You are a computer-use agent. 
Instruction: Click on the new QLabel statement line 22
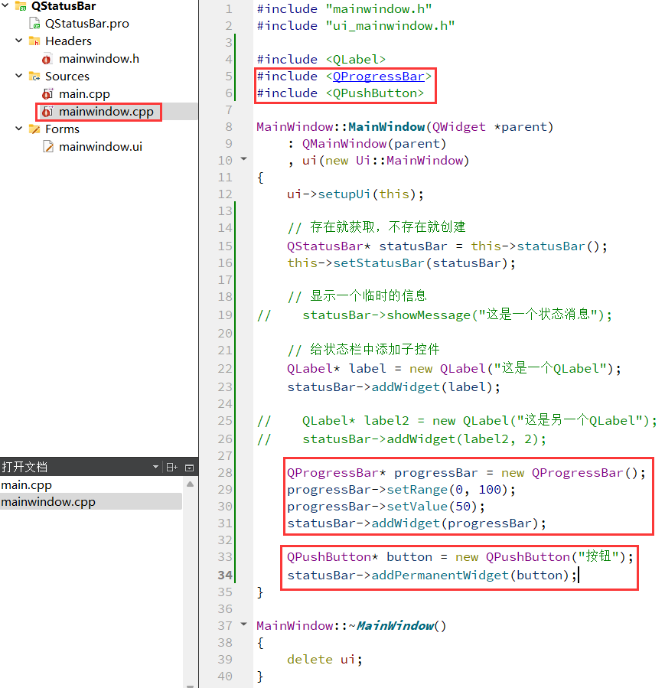pyautogui.click(x=454, y=368)
